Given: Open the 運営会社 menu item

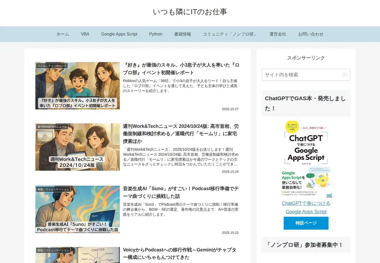Looking at the screenshot, I should (x=278, y=34).
